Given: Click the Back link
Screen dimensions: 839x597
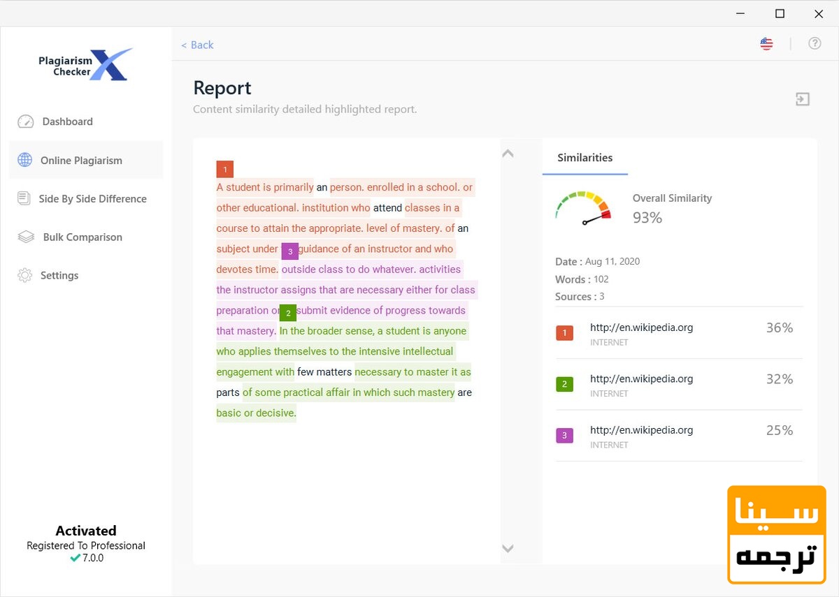Looking at the screenshot, I should 197,45.
